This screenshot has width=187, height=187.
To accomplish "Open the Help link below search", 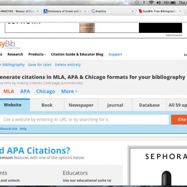I will coord(23,129).
